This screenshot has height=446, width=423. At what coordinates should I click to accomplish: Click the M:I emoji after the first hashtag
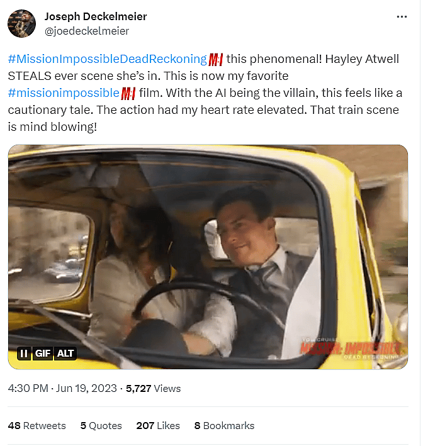pos(216,59)
